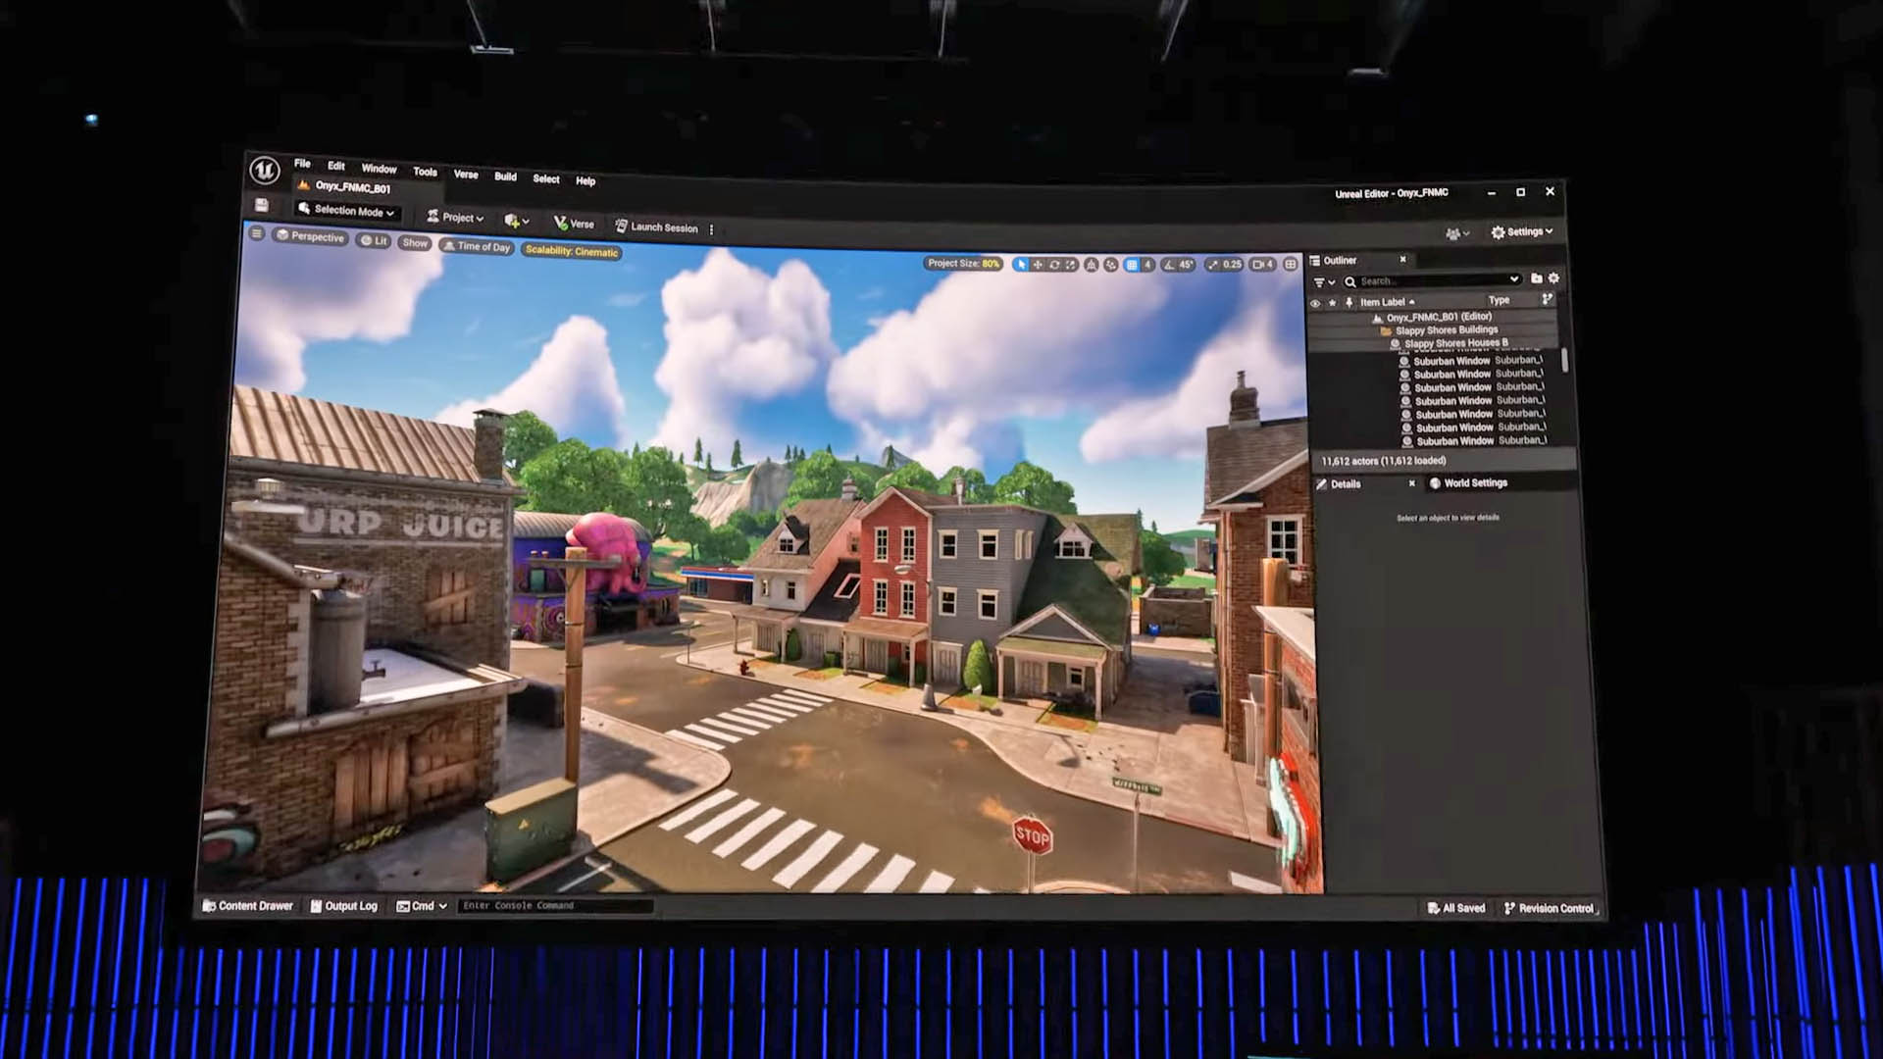Screen dimensions: 1883x1059
Task: Click the Lit view mode button
Action: coord(373,240)
